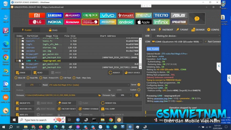The height and width of the screenshot is (130, 231).
Task: Select the Meizu brand logo
Action: (x=143, y=15)
